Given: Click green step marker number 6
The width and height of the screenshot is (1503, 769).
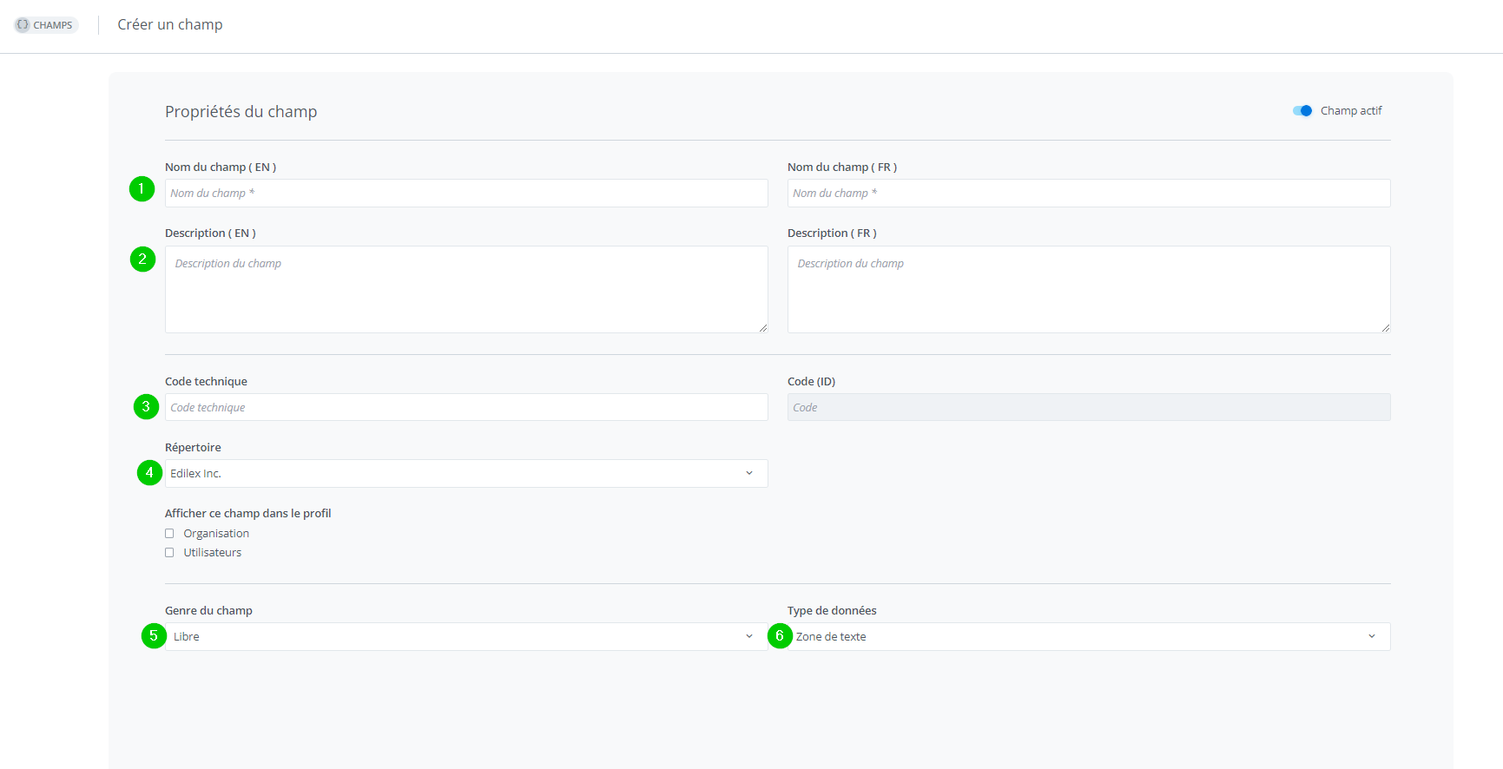Looking at the screenshot, I should pyautogui.click(x=780, y=636).
